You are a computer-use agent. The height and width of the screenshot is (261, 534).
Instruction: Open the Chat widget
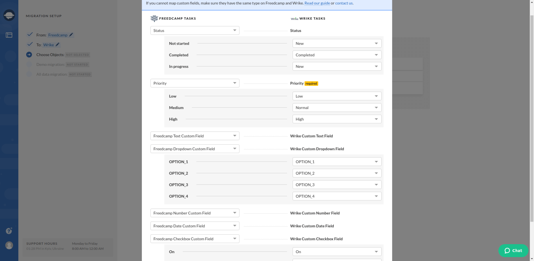point(513,251)
